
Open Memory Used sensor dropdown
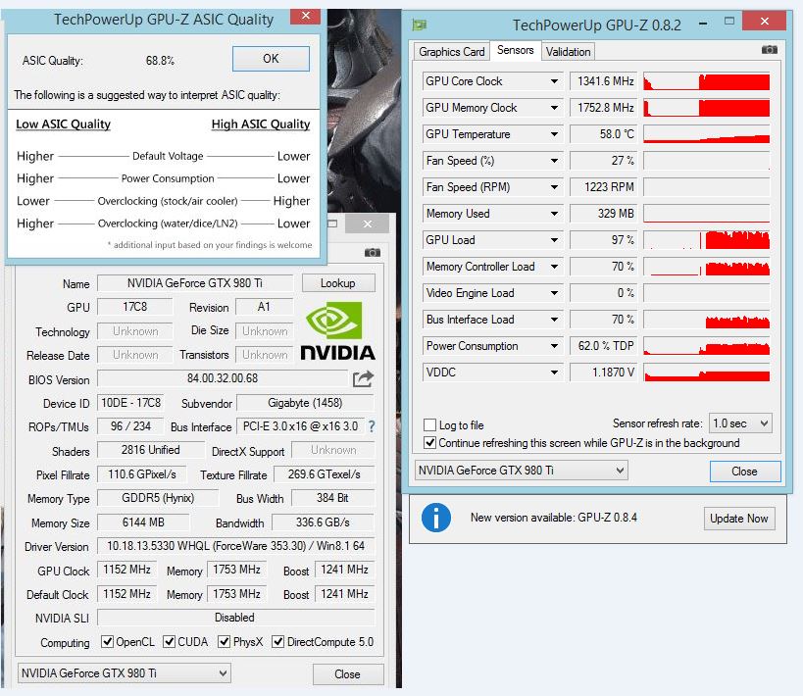pyautogui.click(x=554, y=214)
